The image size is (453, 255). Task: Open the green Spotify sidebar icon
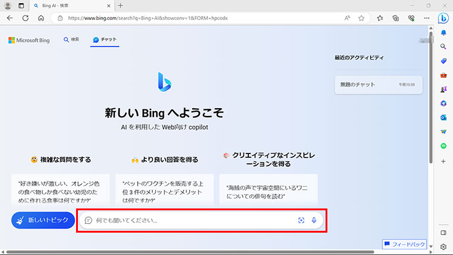[443, 146]
